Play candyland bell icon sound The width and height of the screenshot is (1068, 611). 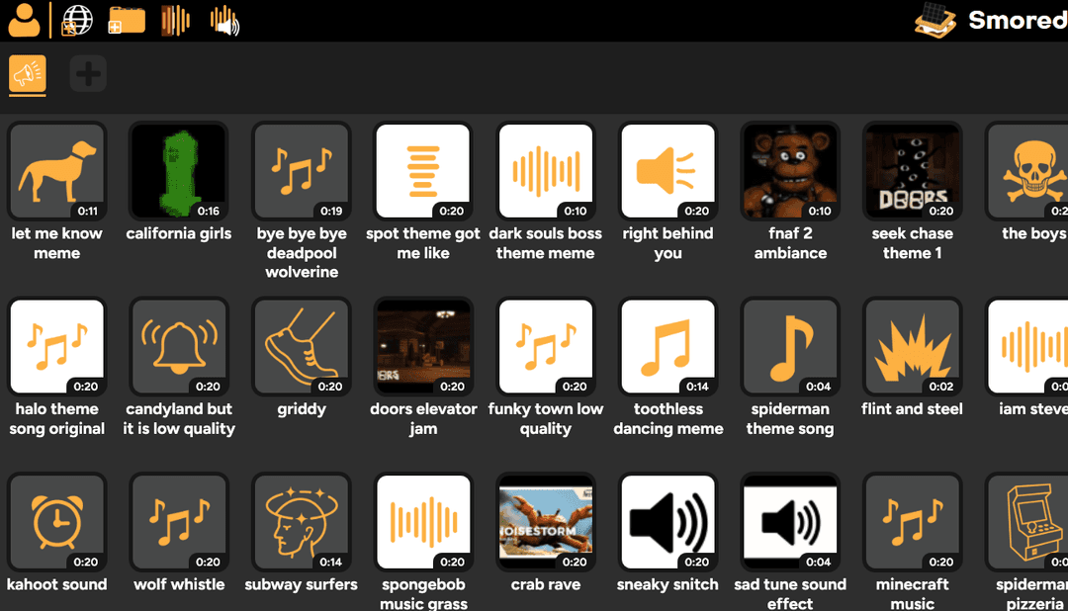[x=179, y=347]
